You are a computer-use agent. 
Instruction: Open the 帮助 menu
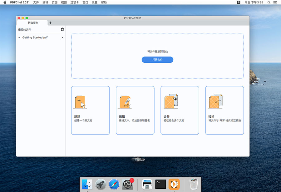point(104,2)
